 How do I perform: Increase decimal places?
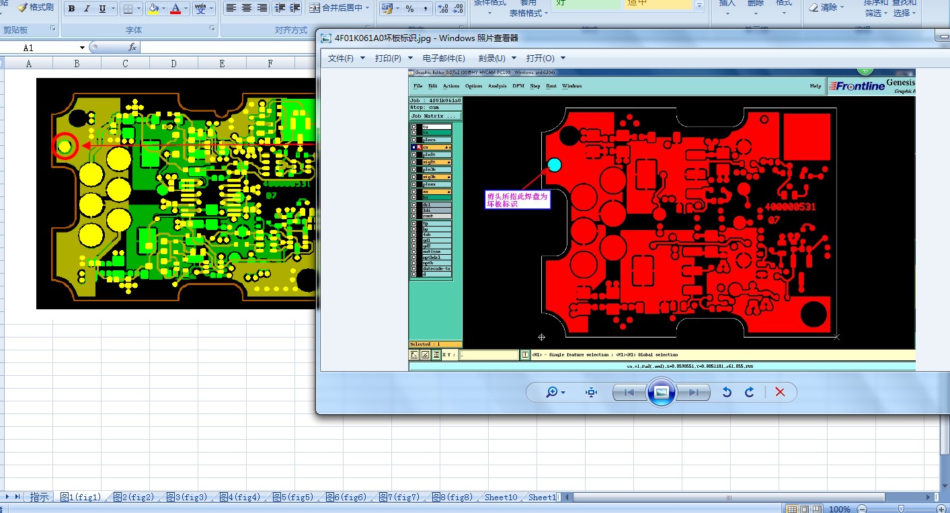coord(442,9)
